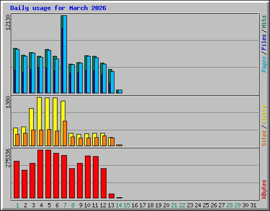Click the Sites legend label

tap(264, 138)
